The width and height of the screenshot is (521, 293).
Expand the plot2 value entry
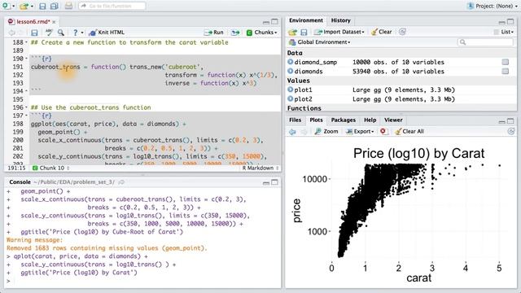[291, 99]
